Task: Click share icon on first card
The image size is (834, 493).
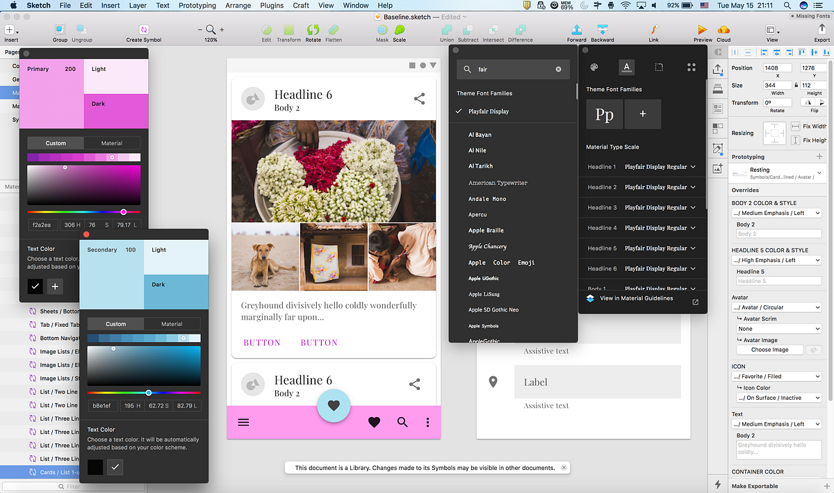Action: (x=419, y=99)
